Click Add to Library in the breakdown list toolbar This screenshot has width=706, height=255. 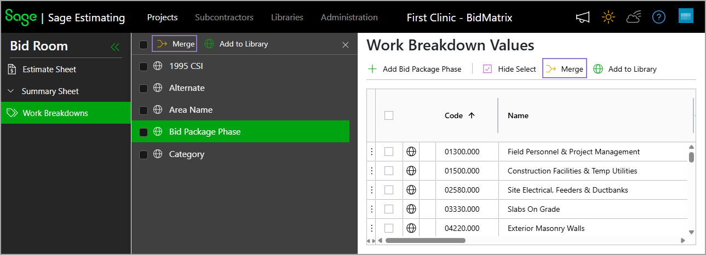click(236, 44)
